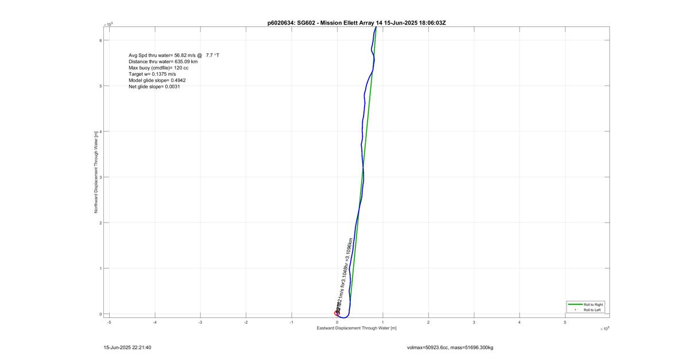Select the 'Avg Spd thru water= 56.82 m/s' annotation
The width and height of the screenshot is (689, 357).
[x=163, y=56]
